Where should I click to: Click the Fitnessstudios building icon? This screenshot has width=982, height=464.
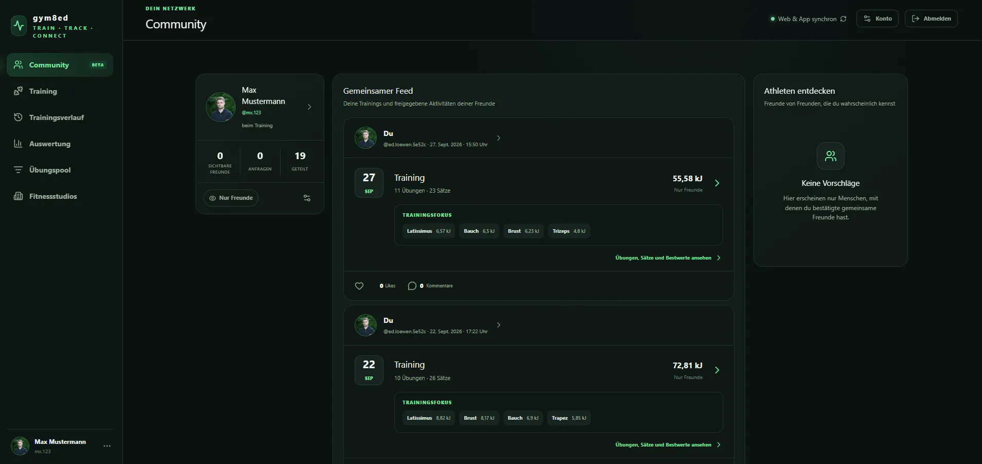click(18, 196)
